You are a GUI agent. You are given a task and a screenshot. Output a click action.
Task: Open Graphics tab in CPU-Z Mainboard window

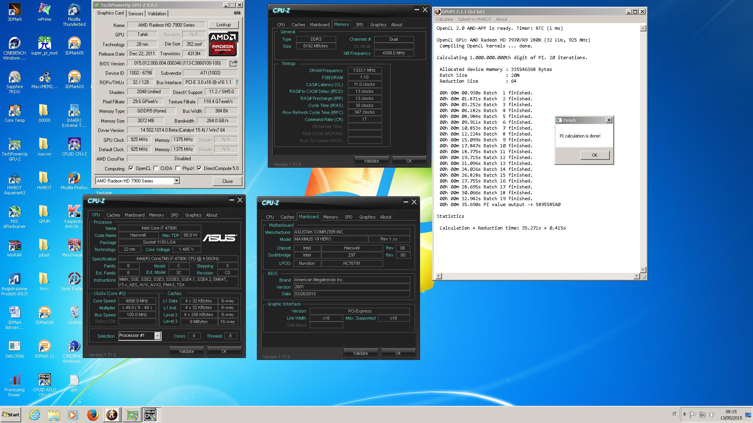[x=367, y=217]
